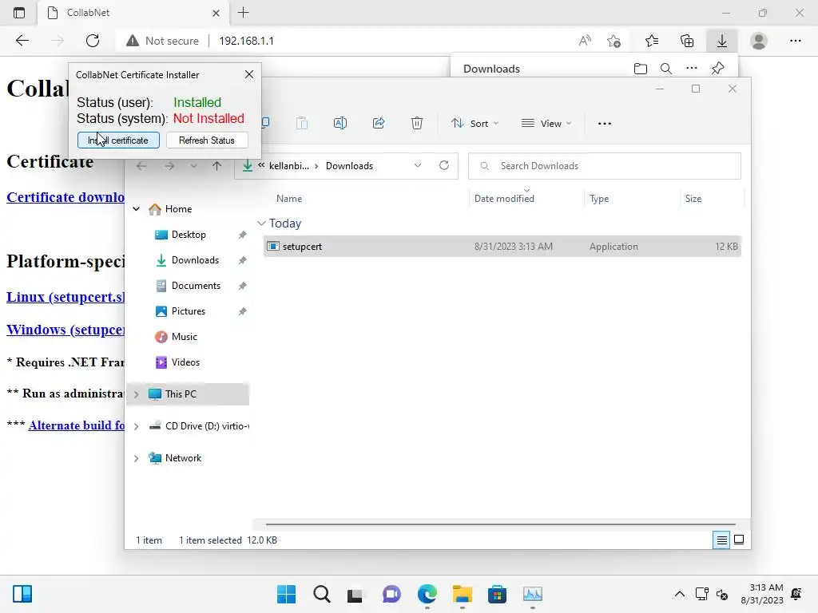Open Desktop in navigation pane
The height and width of the screenshot is (613, 818).
point(189,235)
